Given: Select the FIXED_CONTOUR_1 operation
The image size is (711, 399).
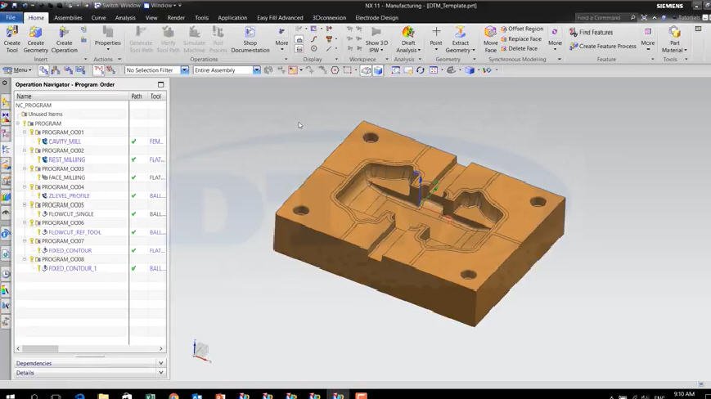Looking at the screenshot, I should tap(72, 268).
